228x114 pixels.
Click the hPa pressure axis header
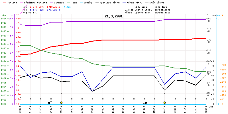pyautogui.click(x=3, y=15)
